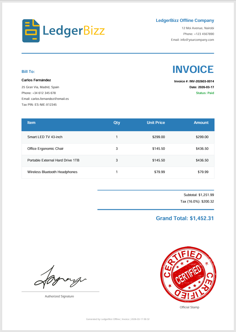Image resolution: width=236 pixels, height=332 pixels.
Task: Select the large INVOICE title
Action: 193,70
